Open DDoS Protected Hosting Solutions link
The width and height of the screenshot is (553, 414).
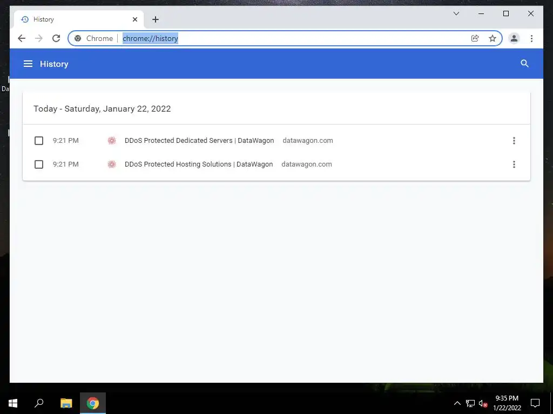[199, 164]
